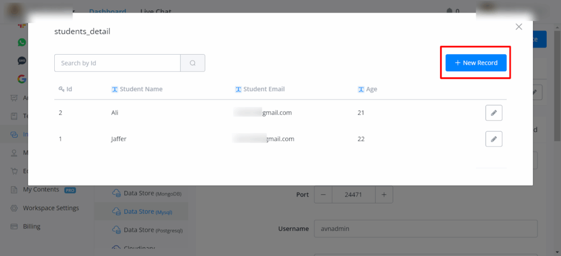Edit the Ali record with pencil icon

coord(494,113)
